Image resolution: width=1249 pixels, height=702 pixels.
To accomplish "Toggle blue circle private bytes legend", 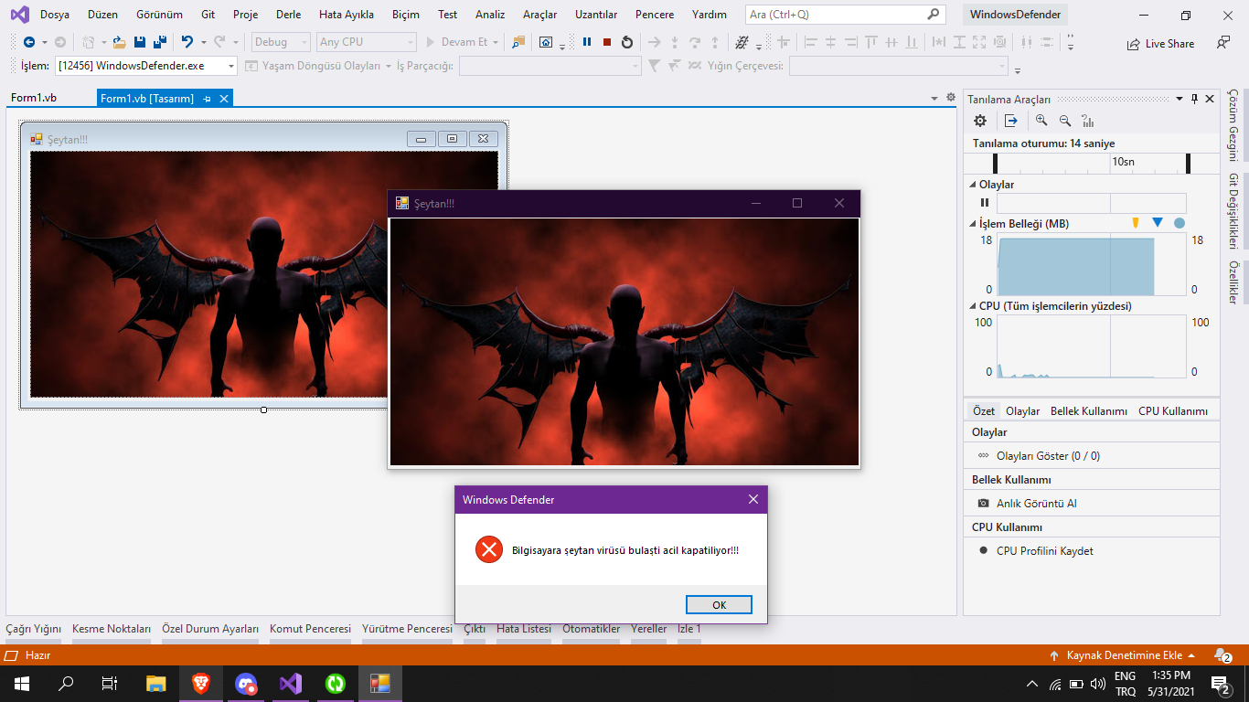I will pos(1180,223).
